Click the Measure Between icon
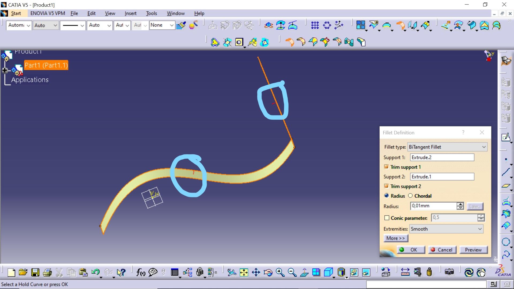The height and width of the screenshot is (289, 514). [x=405, y=272]
